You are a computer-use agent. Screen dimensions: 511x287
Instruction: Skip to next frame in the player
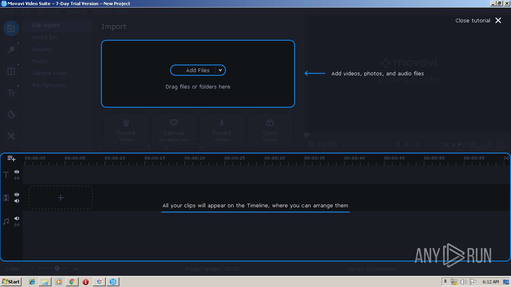[x=418, y=144]
